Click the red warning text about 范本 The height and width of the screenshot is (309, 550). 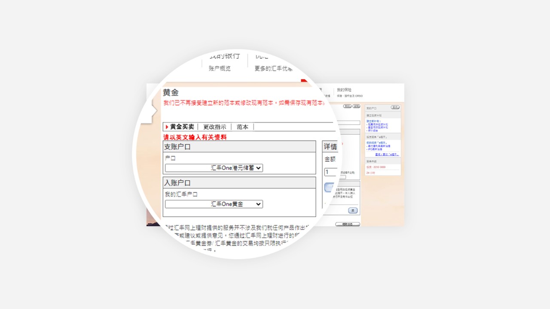pos(244,103)
